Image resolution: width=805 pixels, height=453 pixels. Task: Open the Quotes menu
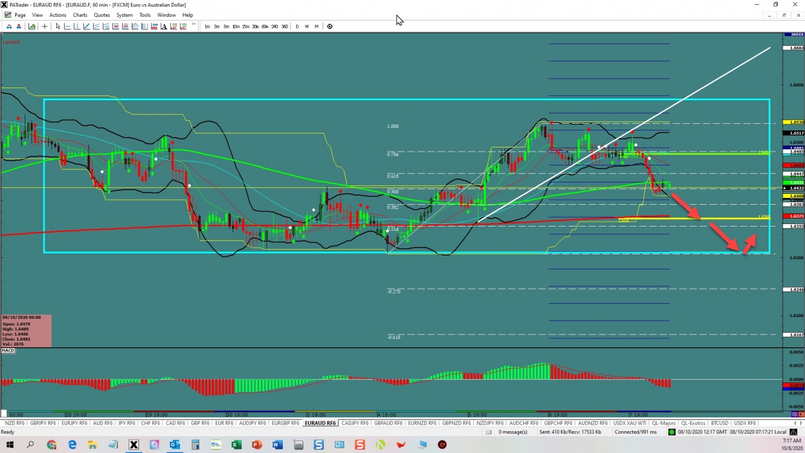[x=102, y=15]
